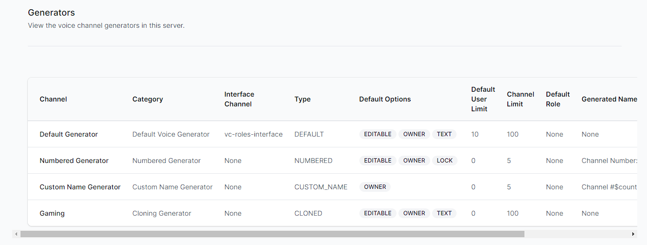Click user limit 0 in Numbered Generator row

pyautogui.click(x=473, y=161)
